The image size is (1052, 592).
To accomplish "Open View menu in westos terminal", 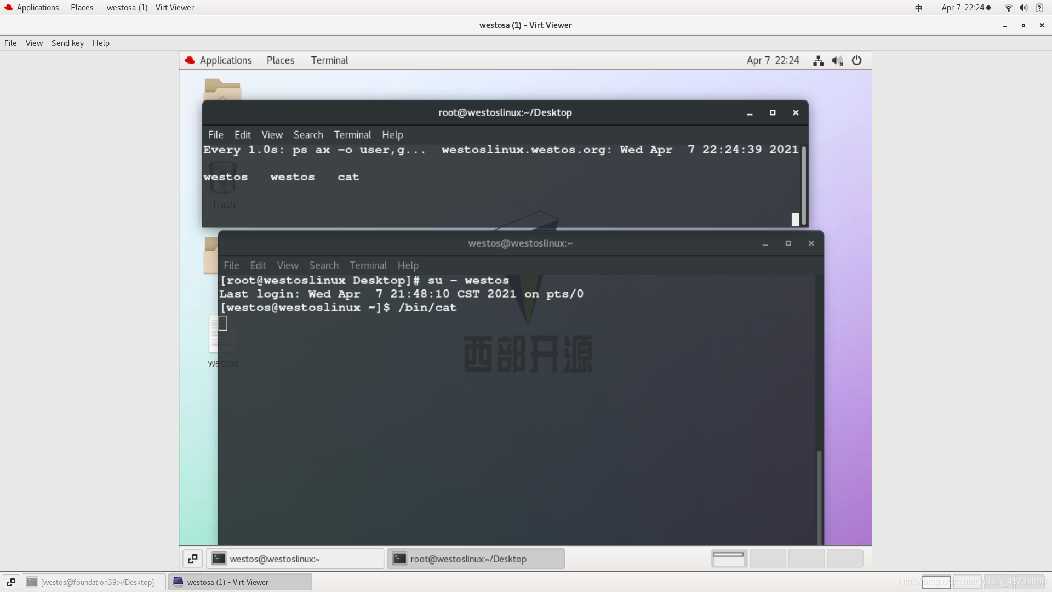I will tap(288, 265).
